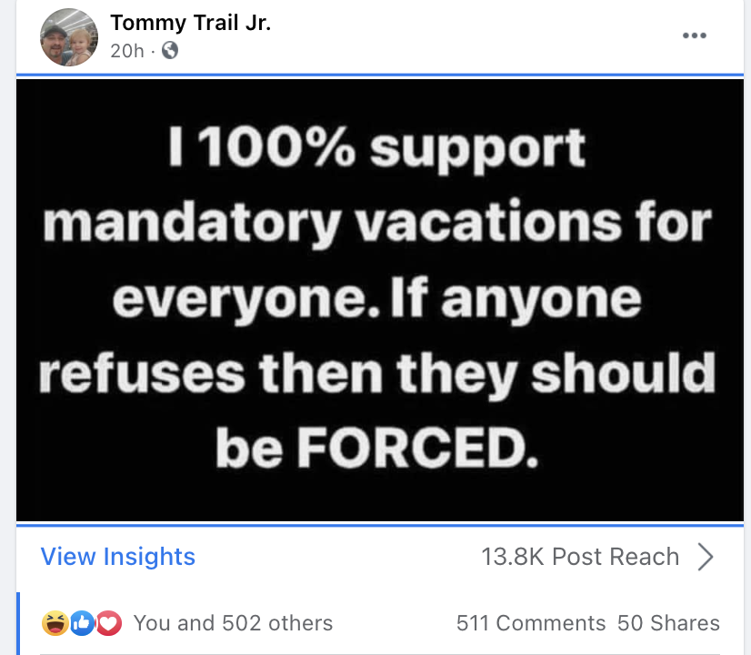Show the 511 Comments on the post
The width and height of the screenshot is (751, 655).
coord(531,623)
